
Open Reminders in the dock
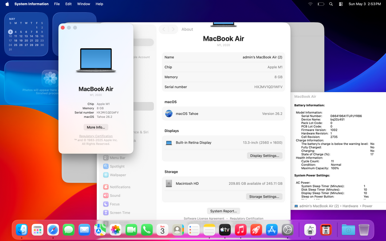[x=194, y=230]
